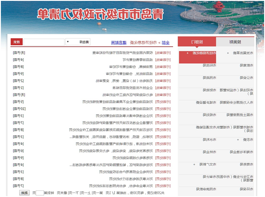
Task: Open the 企业技术改造投资项目核准 item
Action: coord(132,88)
